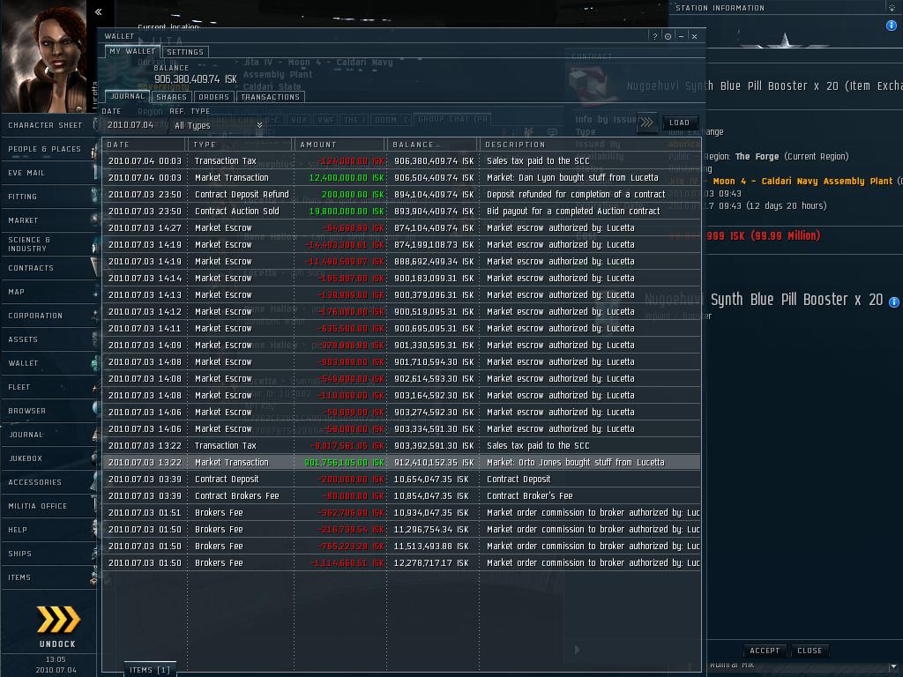Viewport: 903px width, 677px height.
Task: Click Station Information info icon
Action: (x=891, y=26)
